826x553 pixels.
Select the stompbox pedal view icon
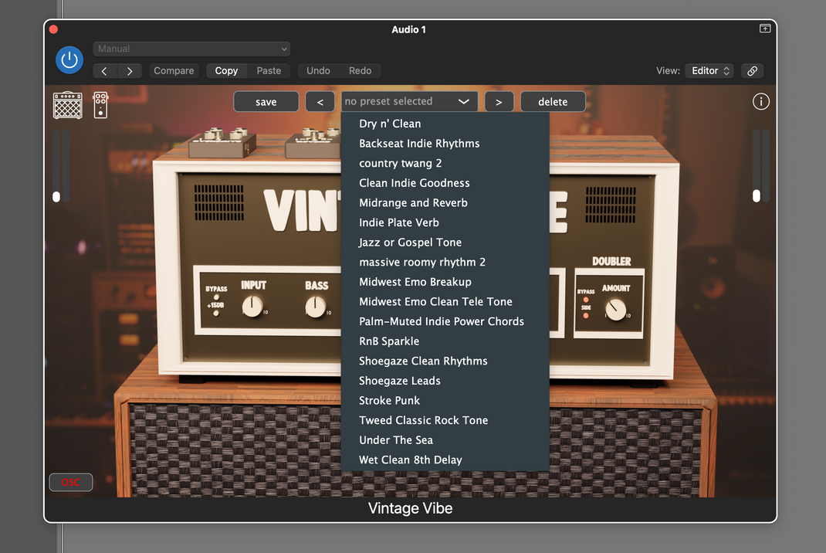[100, 104]
